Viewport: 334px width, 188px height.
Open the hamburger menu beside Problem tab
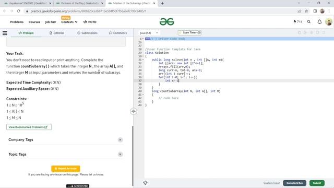pyautogui.click(x=5, y=33)
